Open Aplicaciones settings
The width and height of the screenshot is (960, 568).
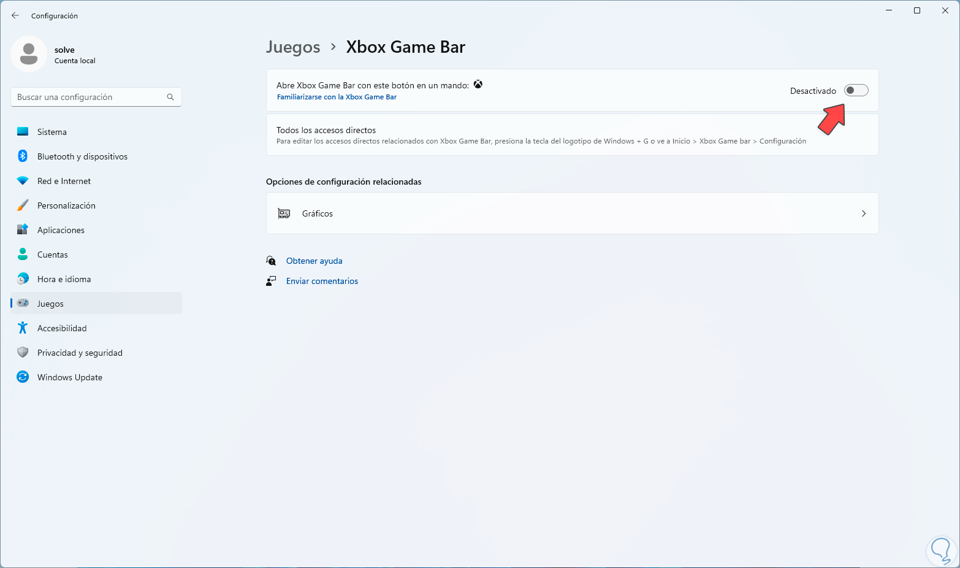click(x=96, y=230)
